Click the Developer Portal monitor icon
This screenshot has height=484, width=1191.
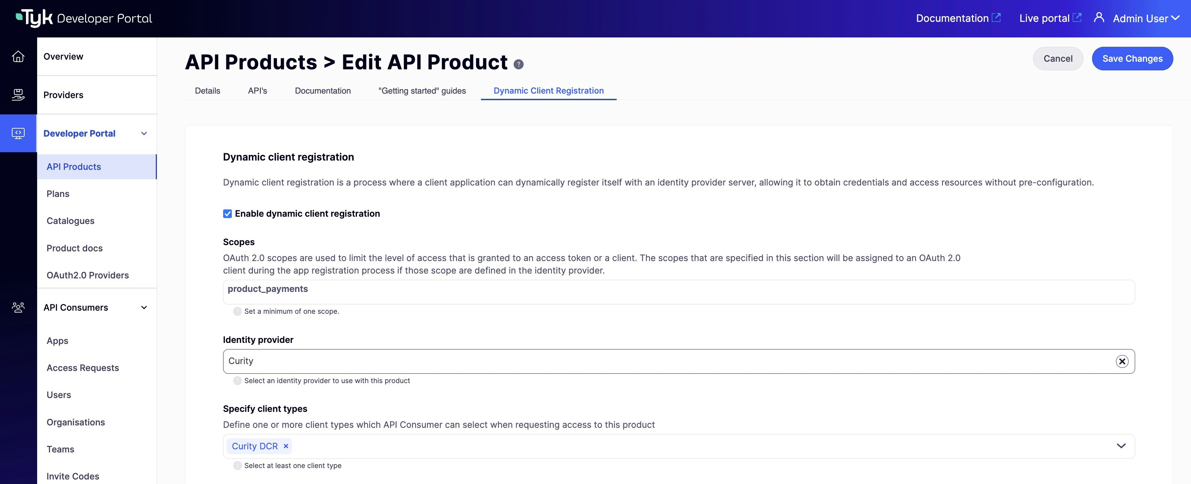pyautogui.click(x=18, y=133)
